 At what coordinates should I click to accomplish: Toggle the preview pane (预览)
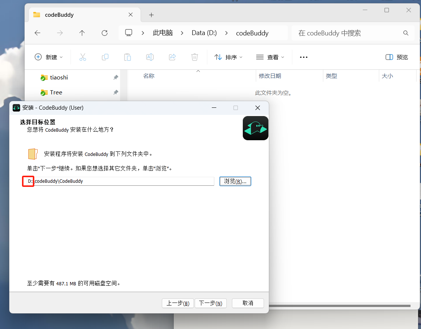click(396, 57)
